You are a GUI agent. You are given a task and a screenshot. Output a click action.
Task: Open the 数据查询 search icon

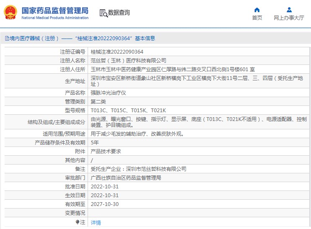point(104,13)
